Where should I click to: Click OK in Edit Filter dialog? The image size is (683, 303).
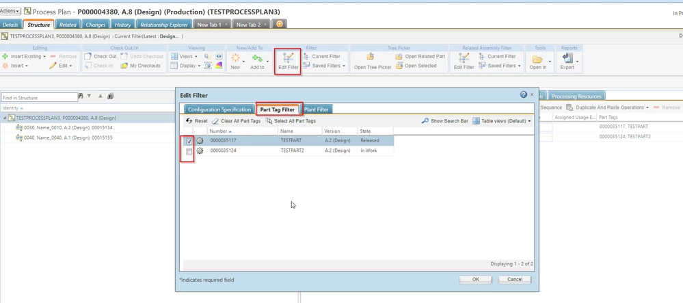tap(476, 280)
